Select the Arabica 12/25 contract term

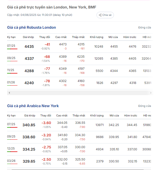click(11, 148)
